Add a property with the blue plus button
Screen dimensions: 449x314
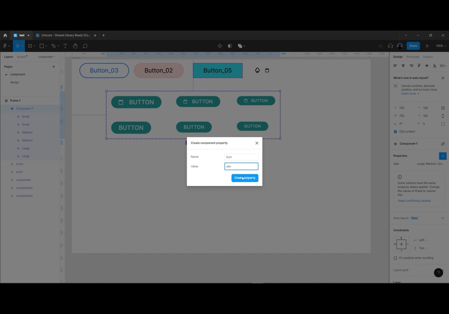point(443,156)
